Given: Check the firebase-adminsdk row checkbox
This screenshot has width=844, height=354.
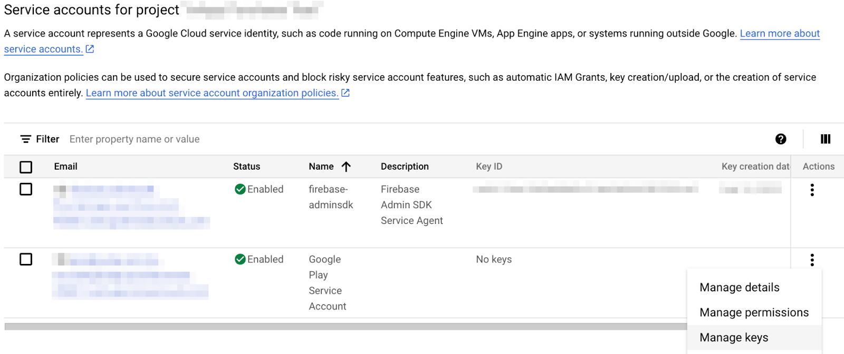Looking at the screenshot, I should (x=26, y=189).
